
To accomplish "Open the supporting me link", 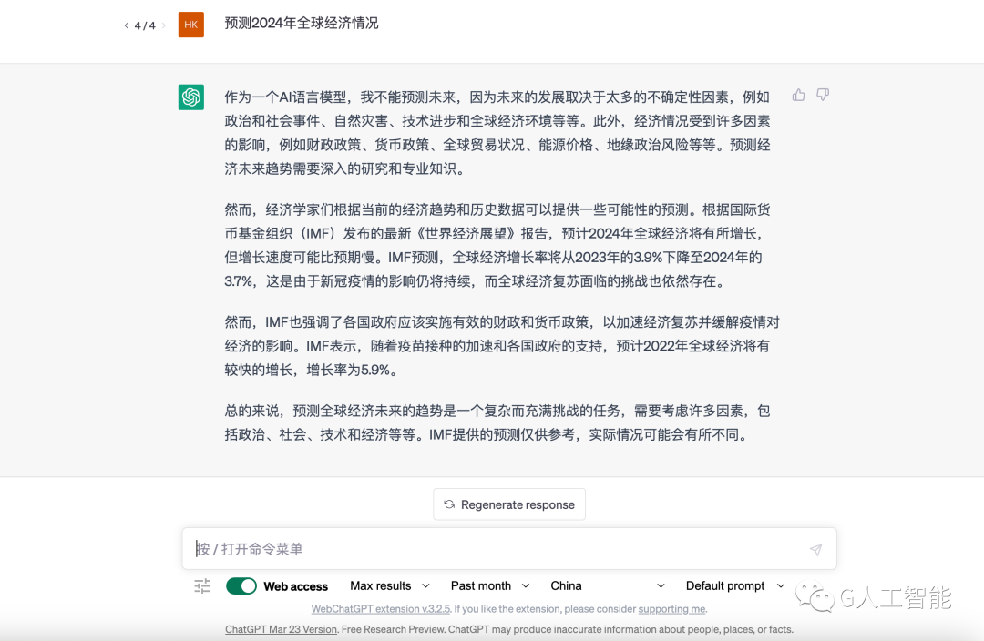I will [x=671, y=609].
